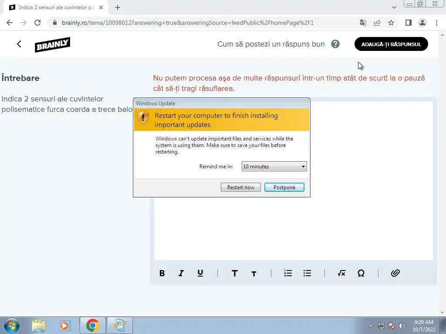Open the volume speaker icon

402,326
